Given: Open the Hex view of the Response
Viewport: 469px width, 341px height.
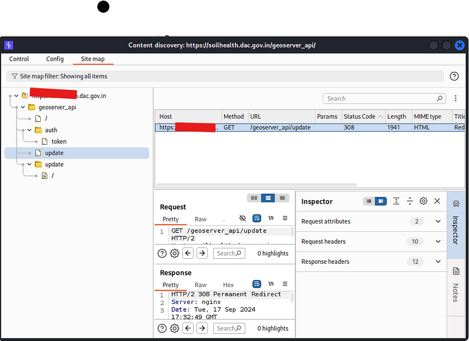Looking at the screenshot, I should (228, 285).
